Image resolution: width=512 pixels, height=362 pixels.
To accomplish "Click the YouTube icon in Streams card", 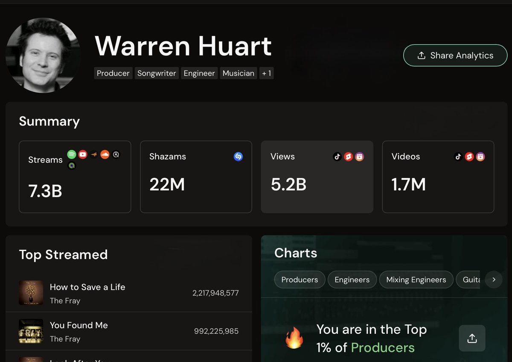I will coord(83,155).
